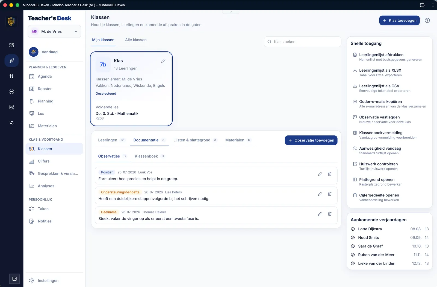The image size is (437, 287).
Task: Click Ouder-e-mails kopiëren
Action: pyautogui.click(x=389, y=104)
